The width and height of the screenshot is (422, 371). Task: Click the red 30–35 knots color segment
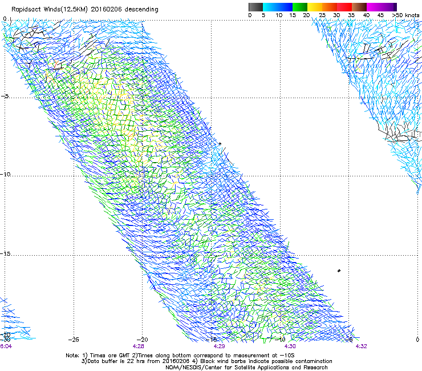[344, 7]
